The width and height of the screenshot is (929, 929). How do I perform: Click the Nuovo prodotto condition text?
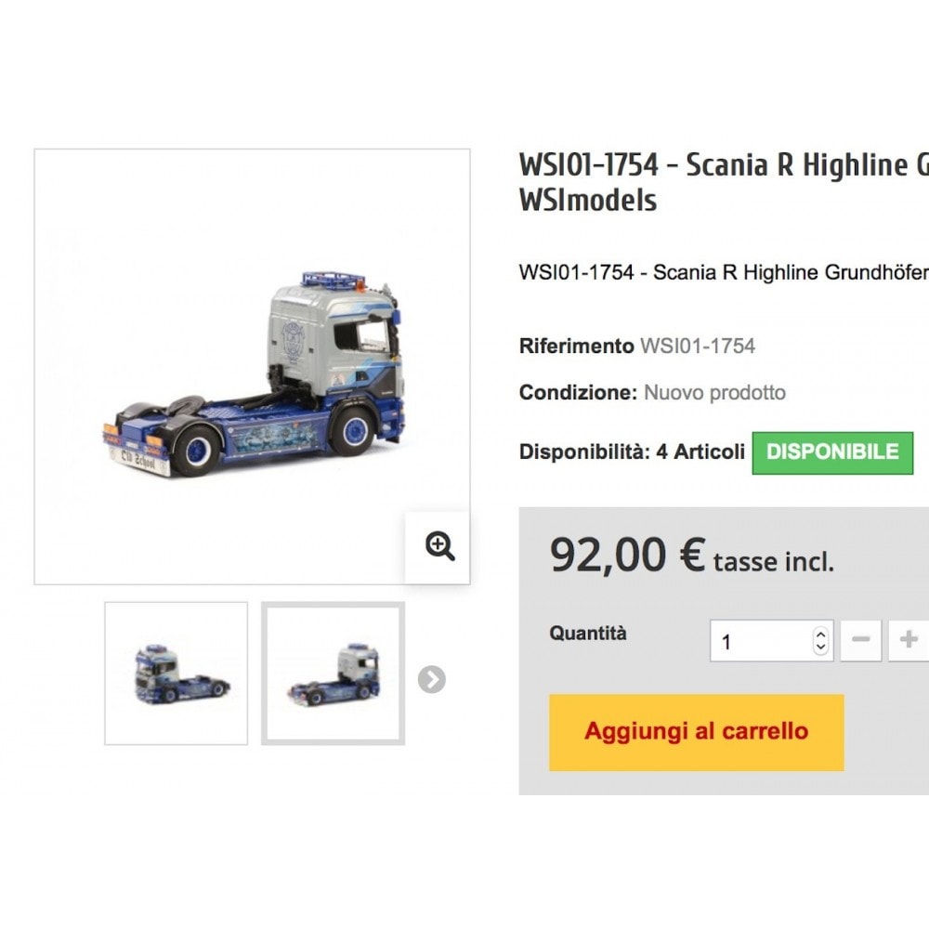click(714, 393)
